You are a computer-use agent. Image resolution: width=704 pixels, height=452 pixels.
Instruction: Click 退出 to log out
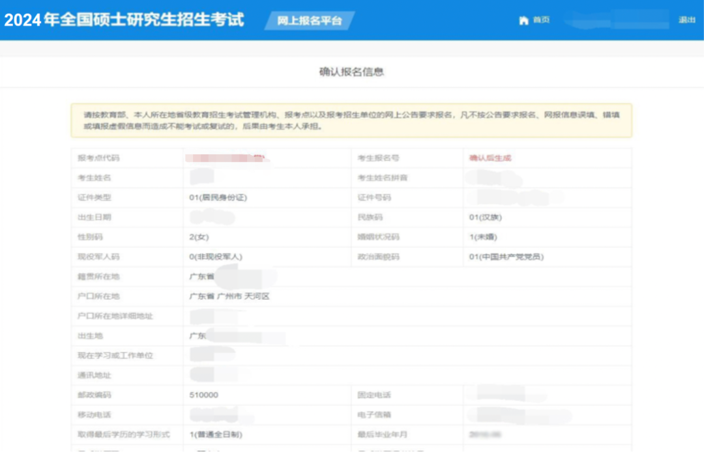tap(687, 20)
